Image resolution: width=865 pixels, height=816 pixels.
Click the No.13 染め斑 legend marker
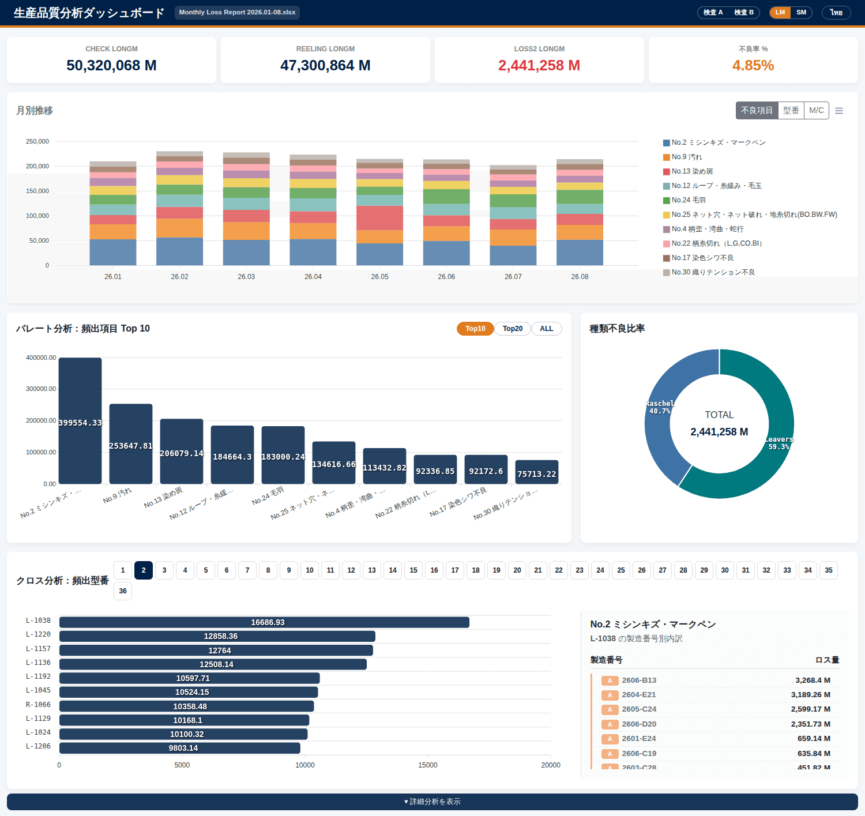(x=667, y=171)
